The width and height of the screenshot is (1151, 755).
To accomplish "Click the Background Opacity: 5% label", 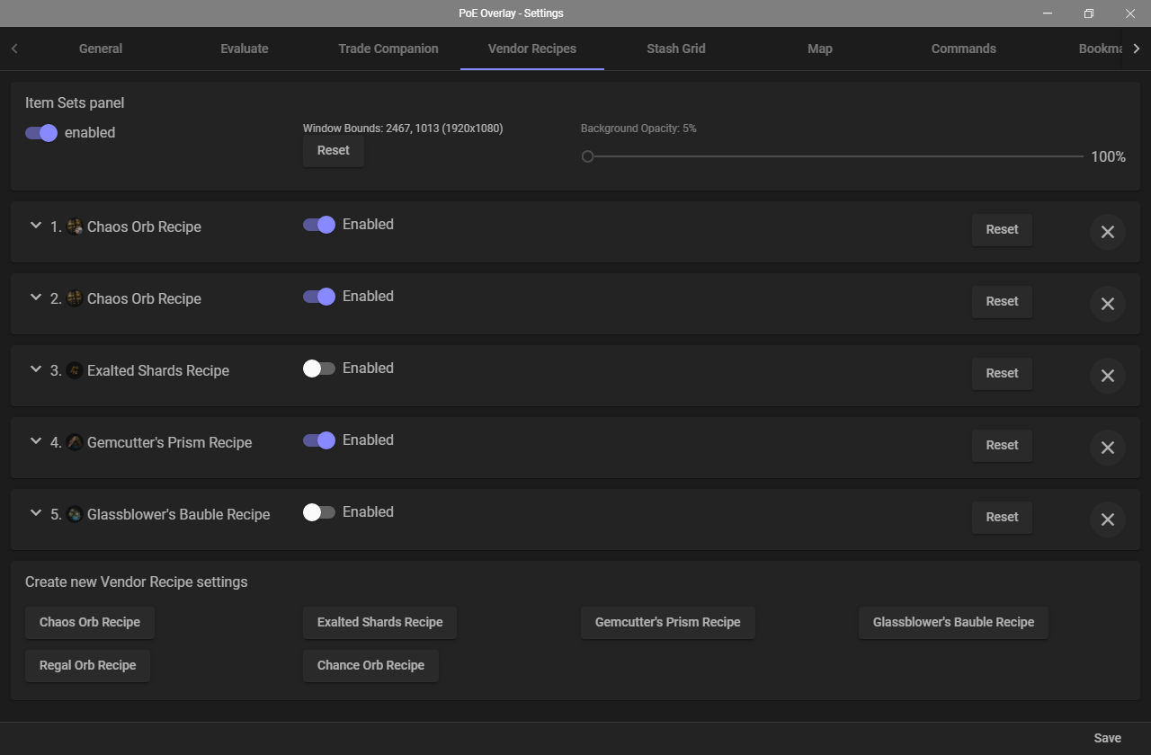I will (x=638, y=129).
